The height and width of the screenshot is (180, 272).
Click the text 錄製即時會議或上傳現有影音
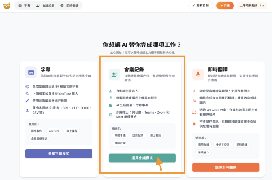click(x=136, y=98)
